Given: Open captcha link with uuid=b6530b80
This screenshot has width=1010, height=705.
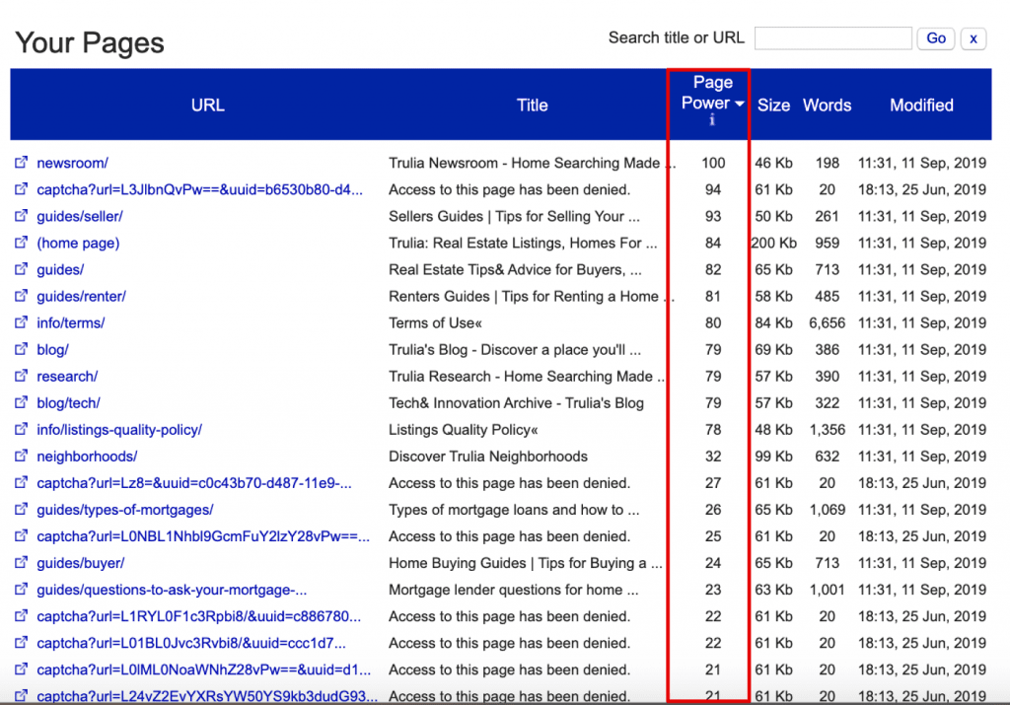Looking at the screenshot, I should click(199, 190).
